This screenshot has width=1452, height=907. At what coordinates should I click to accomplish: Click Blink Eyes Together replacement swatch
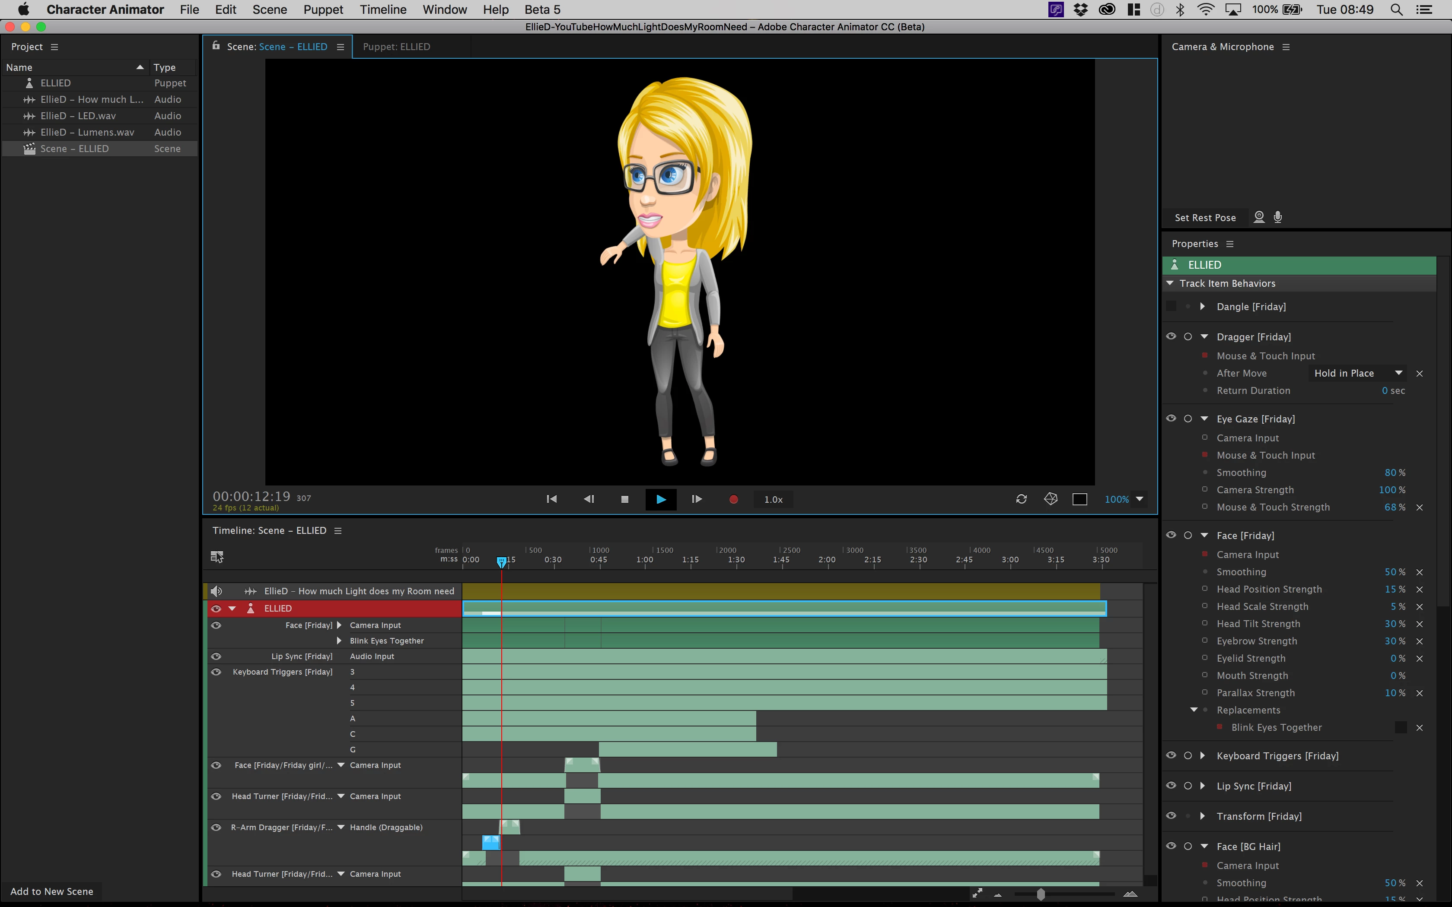1401,727
